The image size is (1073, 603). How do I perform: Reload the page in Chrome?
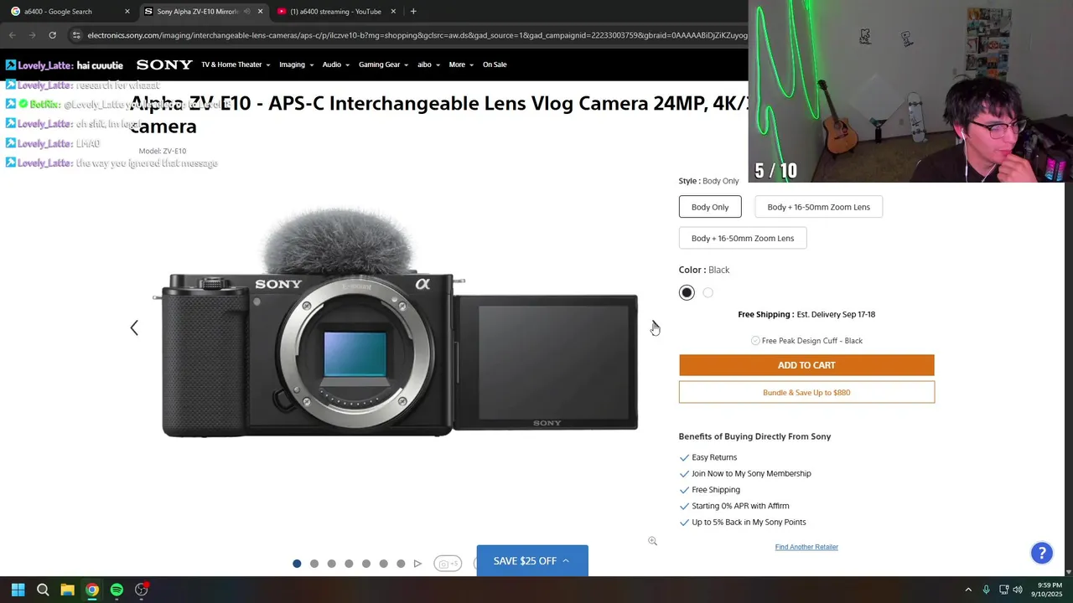52,35
